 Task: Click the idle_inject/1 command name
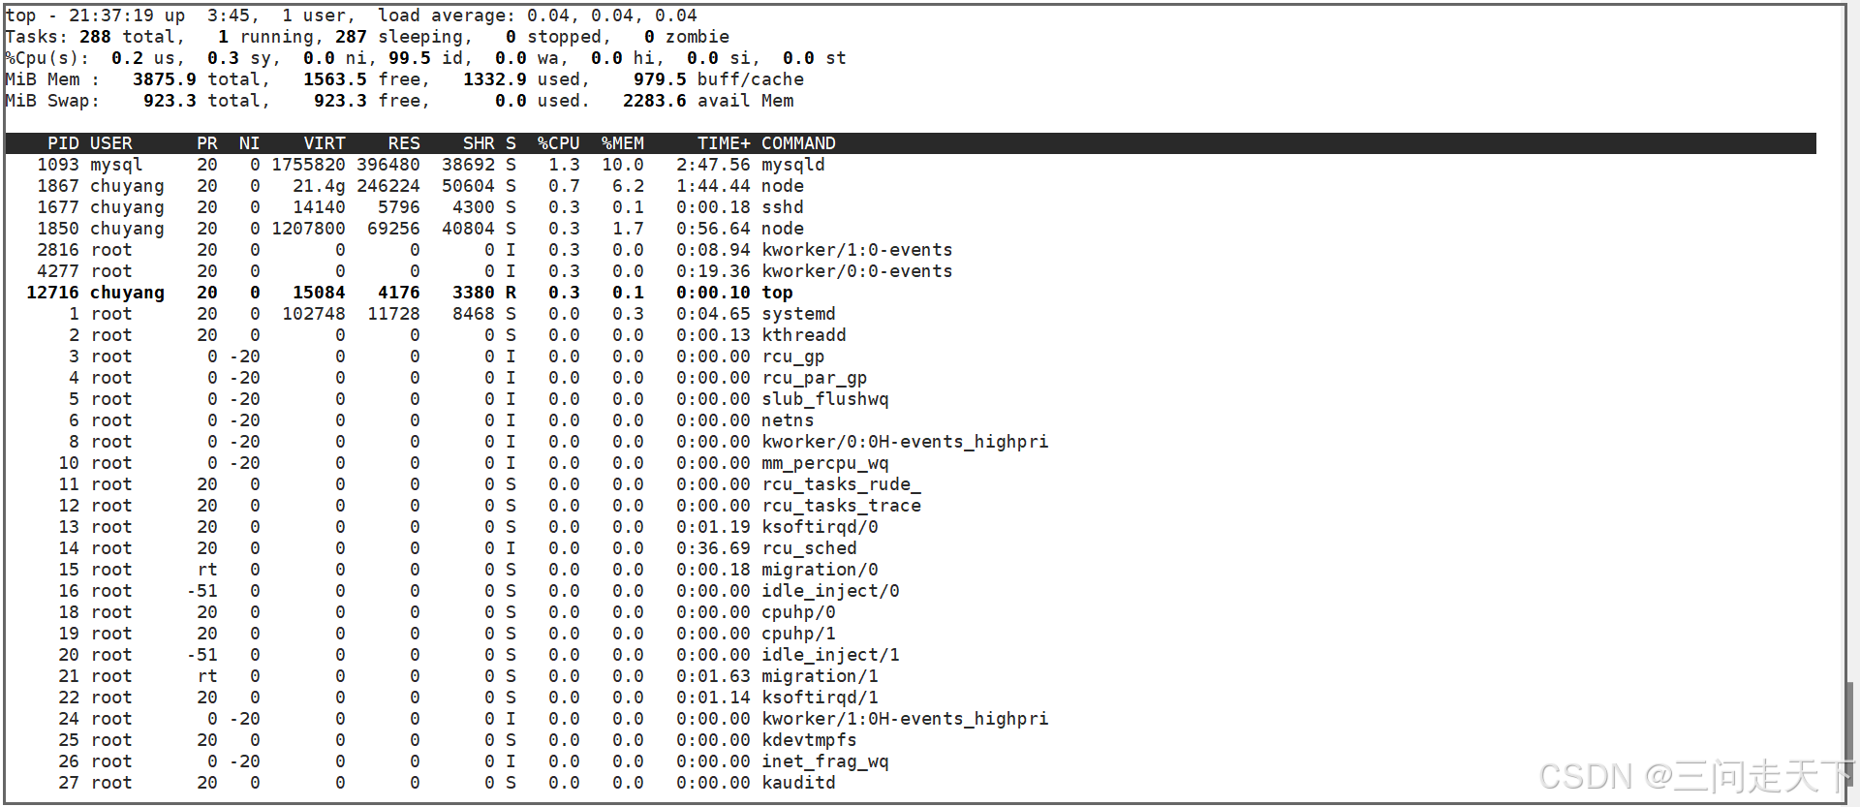pos(830,655)
